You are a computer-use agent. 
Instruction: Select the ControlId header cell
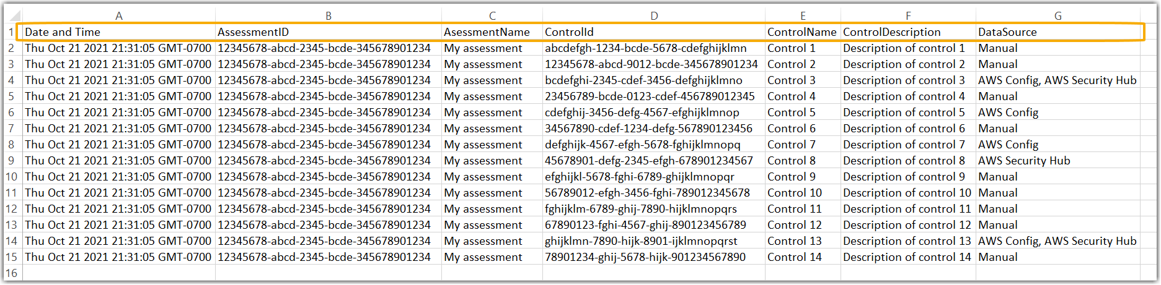point(569,32)
